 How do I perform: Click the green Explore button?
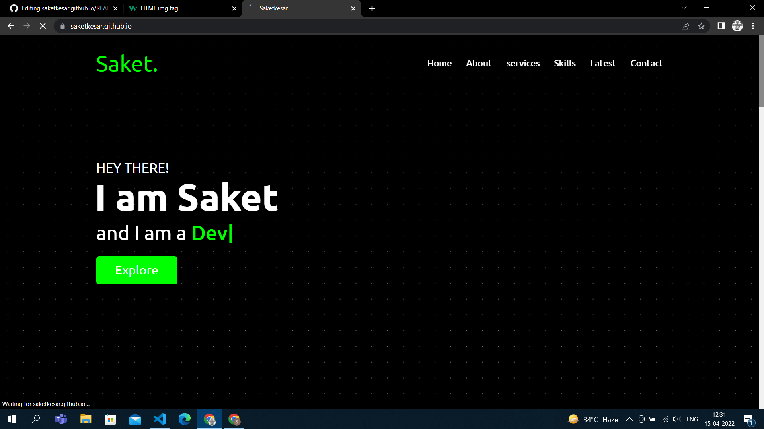137,270
